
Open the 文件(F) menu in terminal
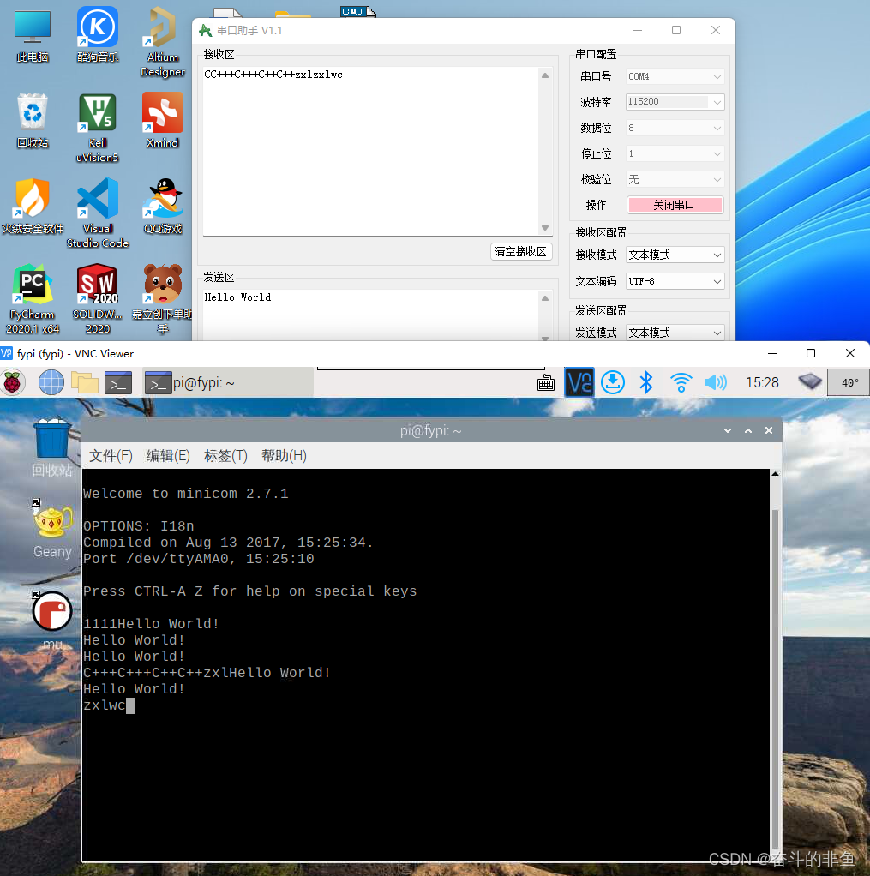[x=111, y=456]
